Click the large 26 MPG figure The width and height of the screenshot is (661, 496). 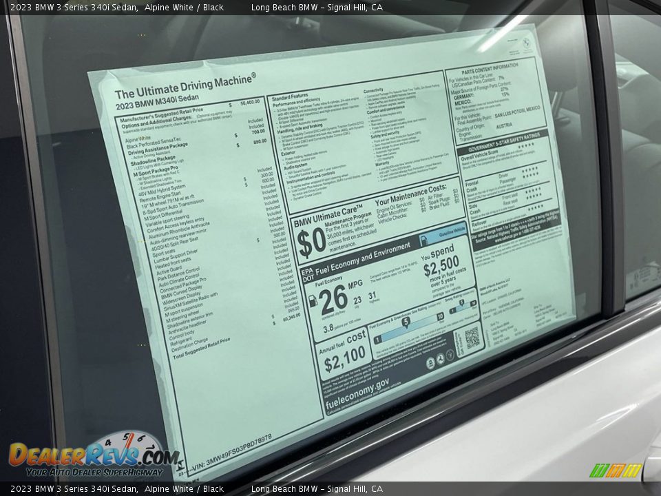click(x=333, y=300)
